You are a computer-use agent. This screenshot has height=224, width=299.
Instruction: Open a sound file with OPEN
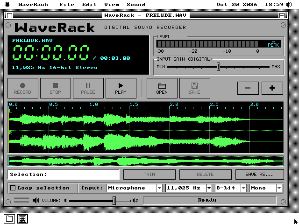click(x=162, y=88)
